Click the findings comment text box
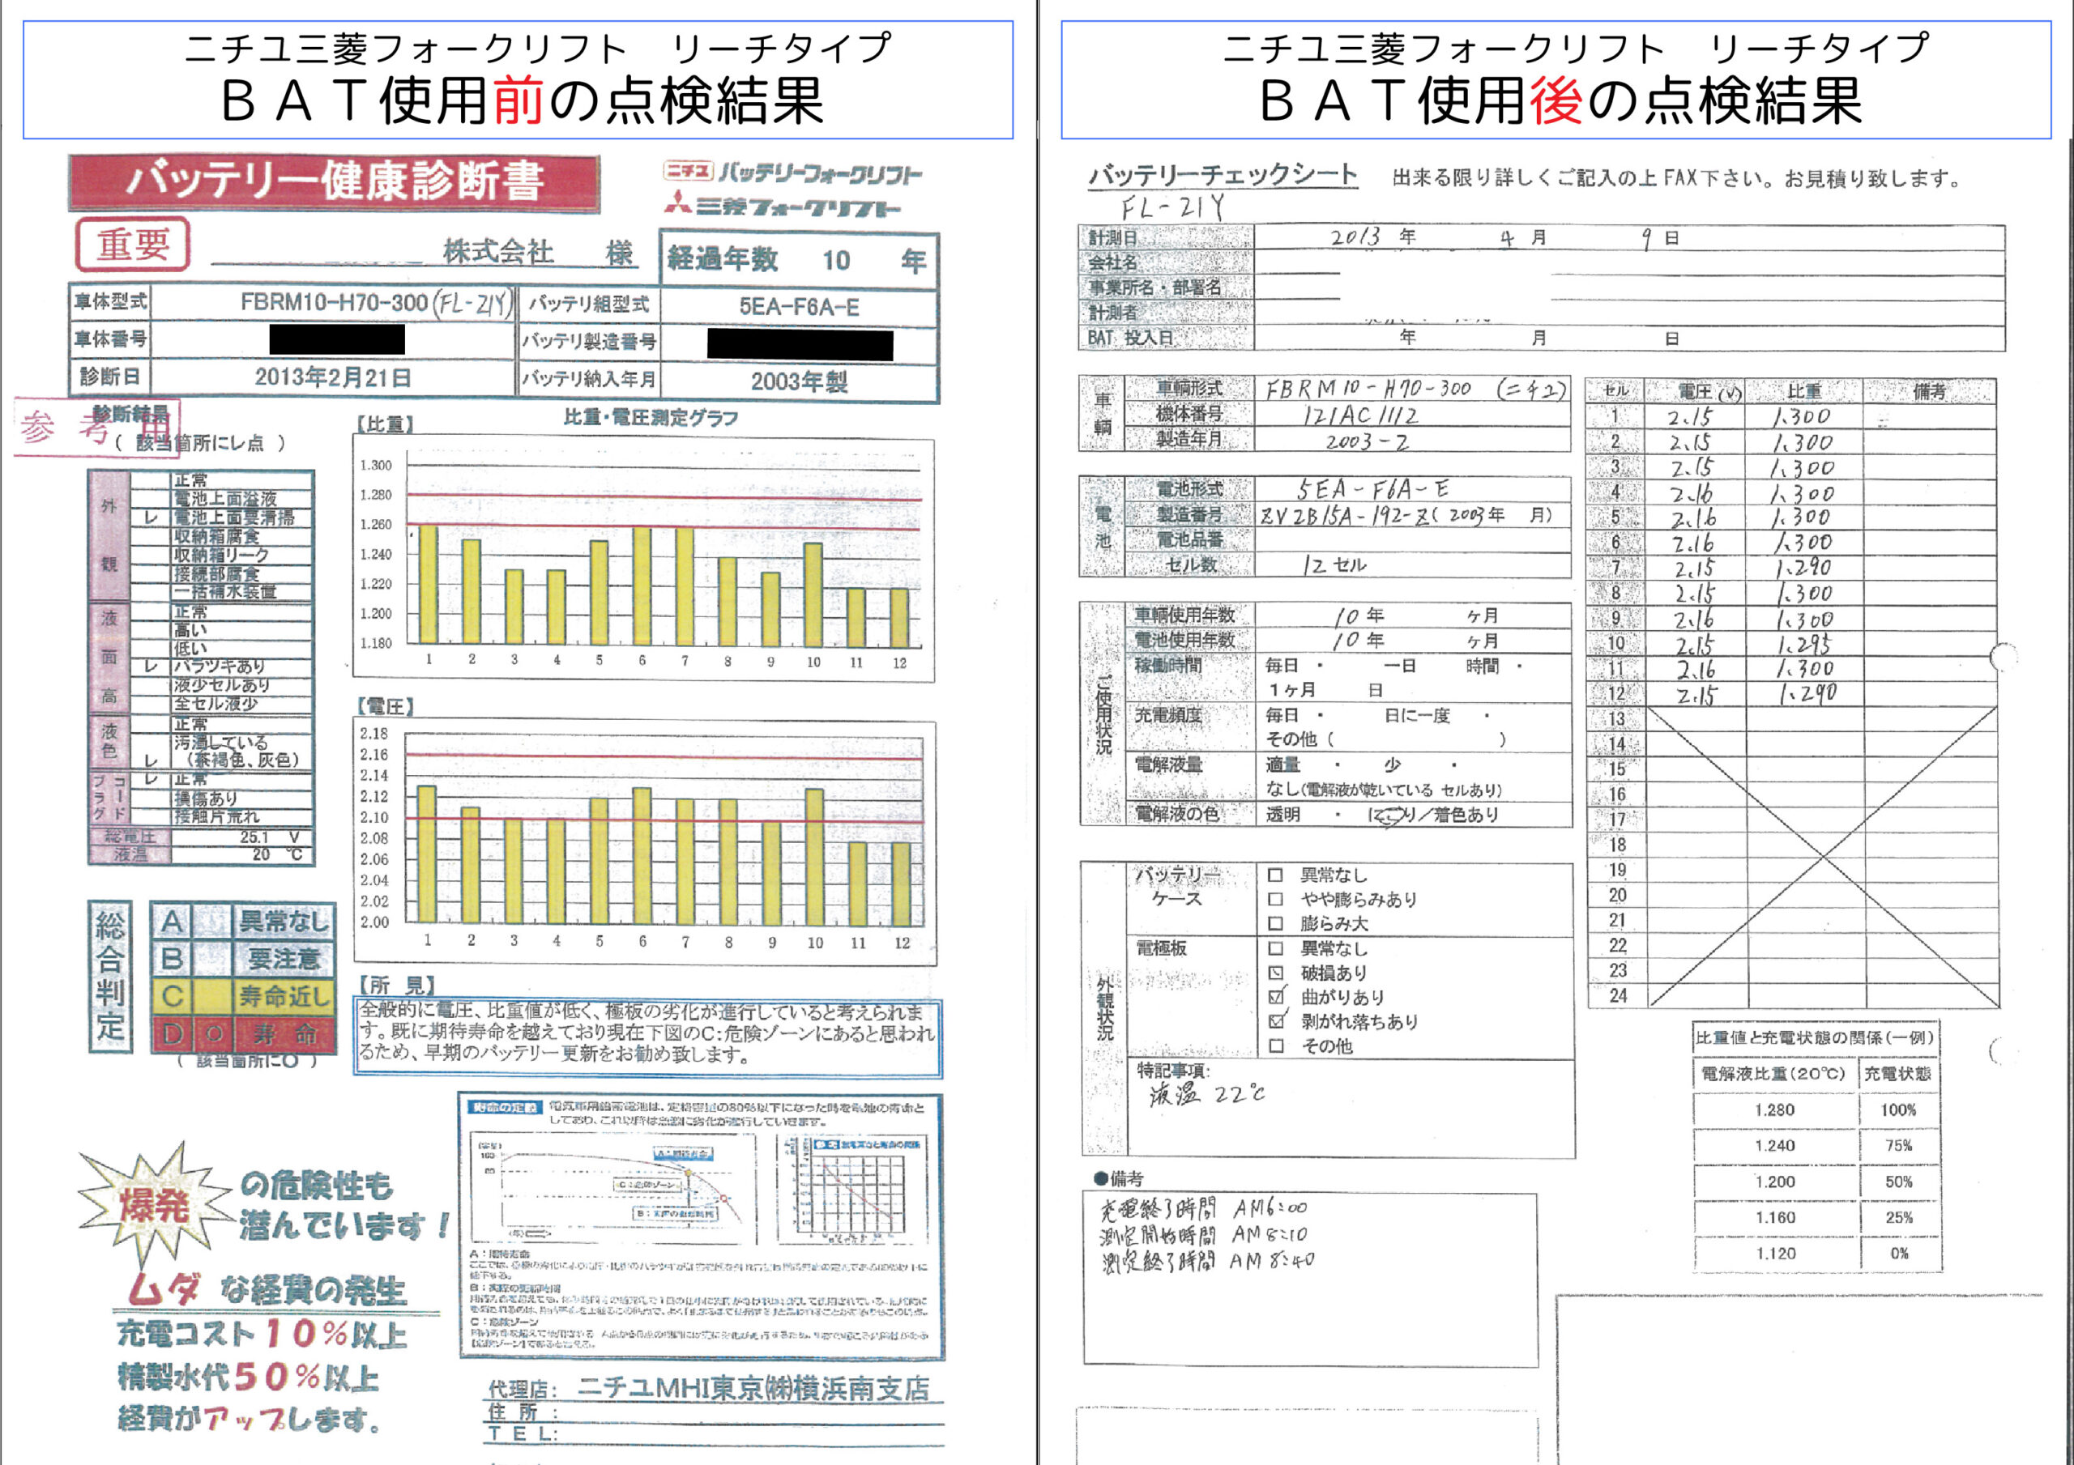The height and width of the screenshot is (1465, 2074). pos(647,1037)
